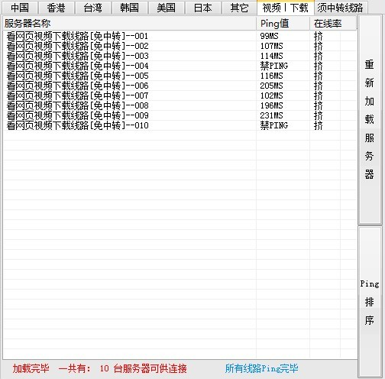385x379 pixels.
Task: Click the 196MS ping value
Action: coord(271,105)
